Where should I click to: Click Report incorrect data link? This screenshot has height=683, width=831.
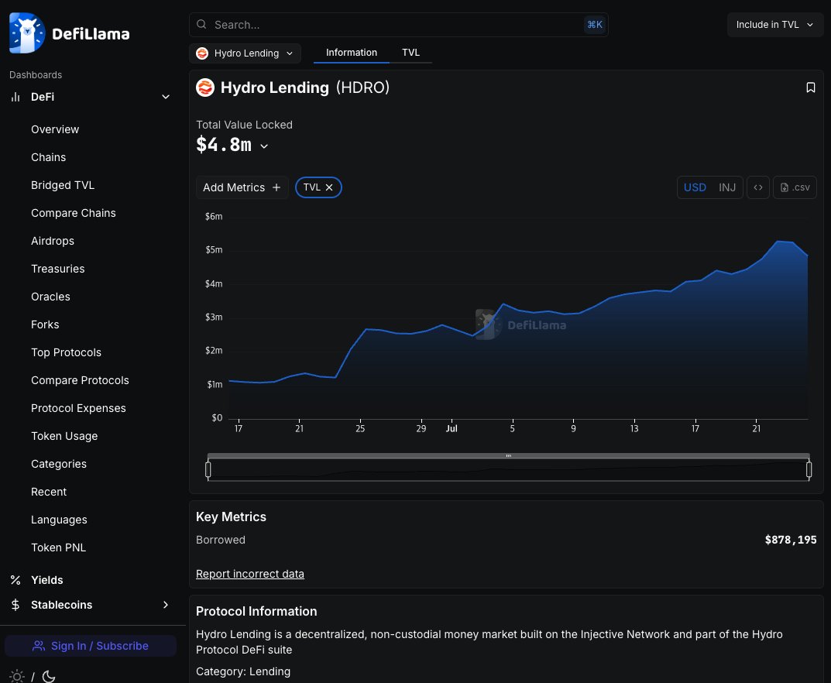pyautogui.click(x=250, y=574)
